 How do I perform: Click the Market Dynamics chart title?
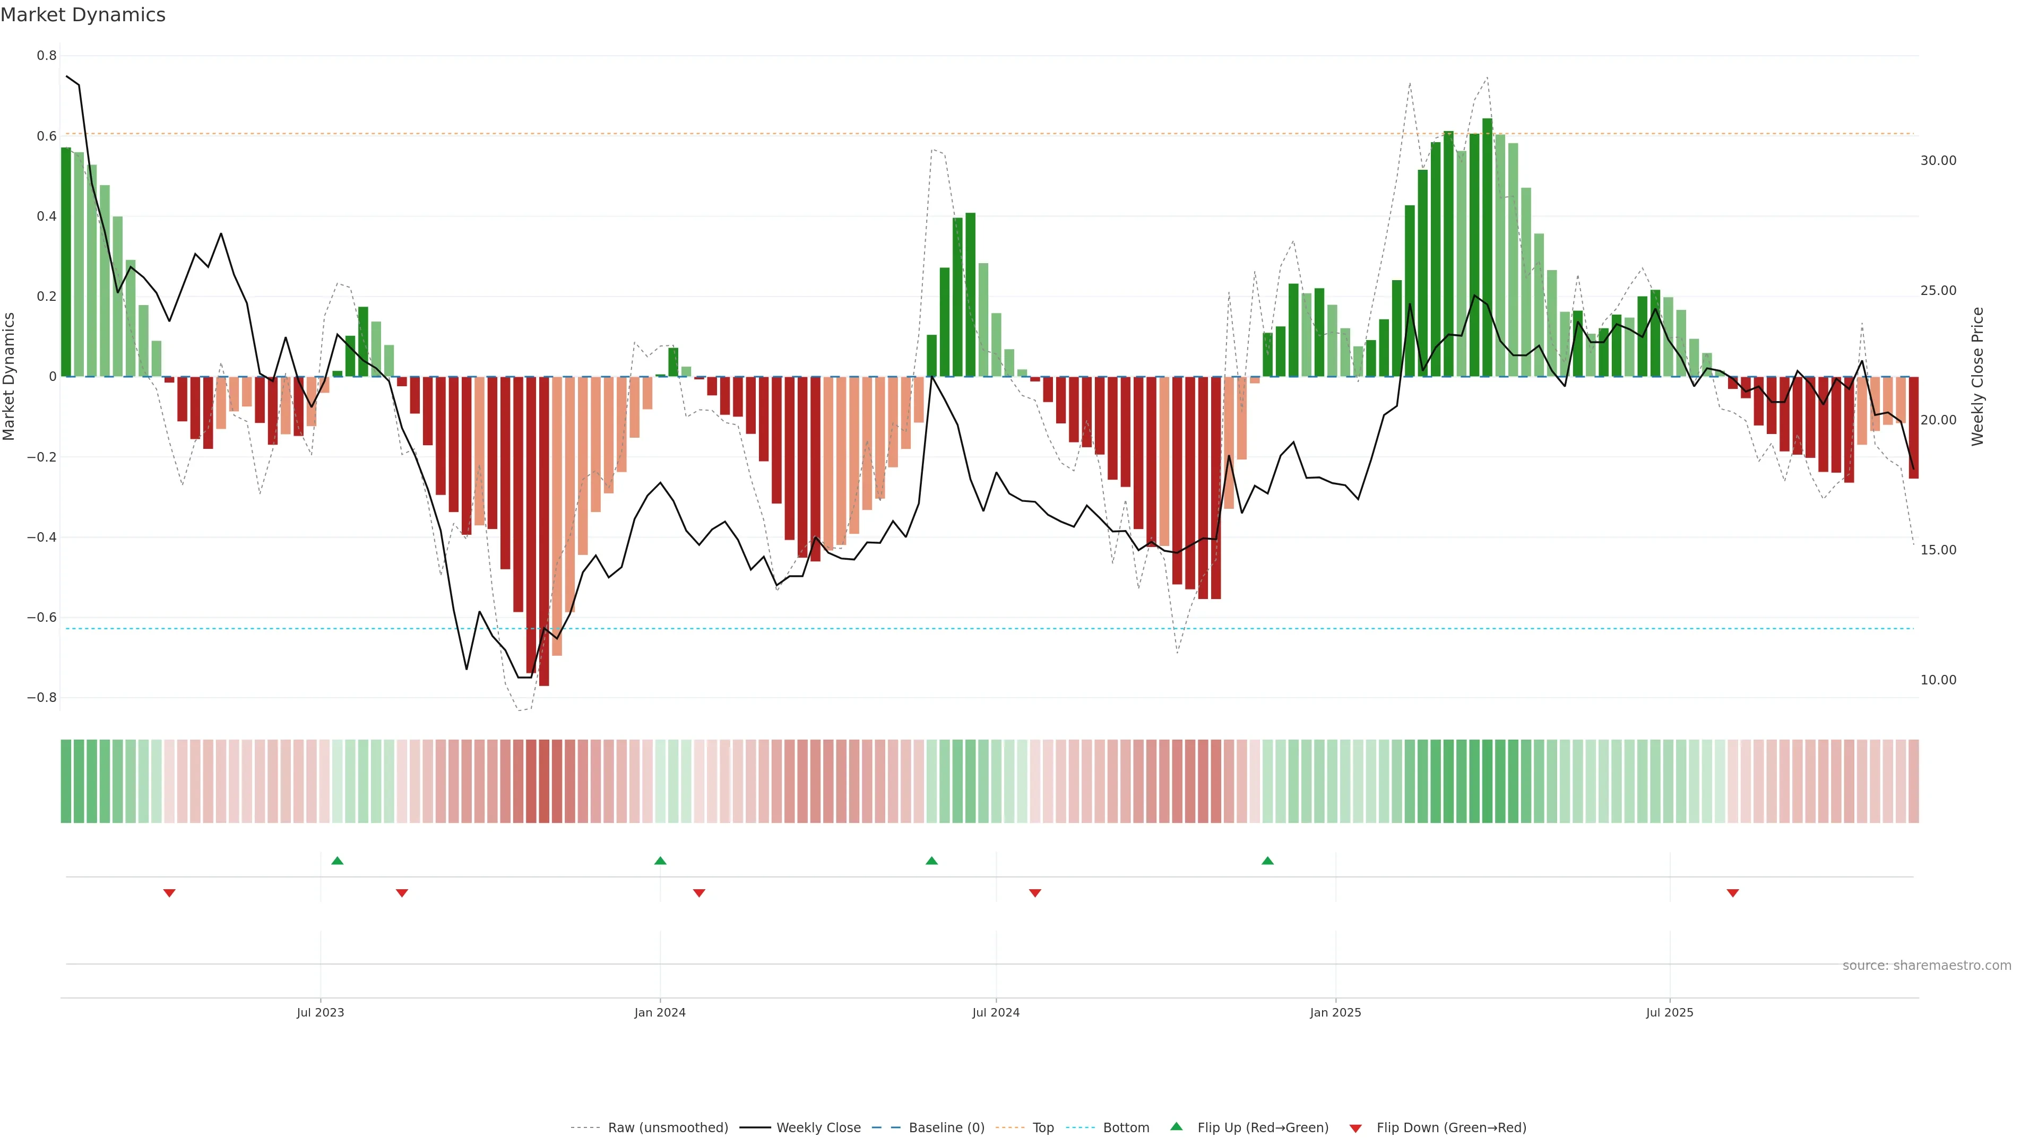tap(83, 15)
